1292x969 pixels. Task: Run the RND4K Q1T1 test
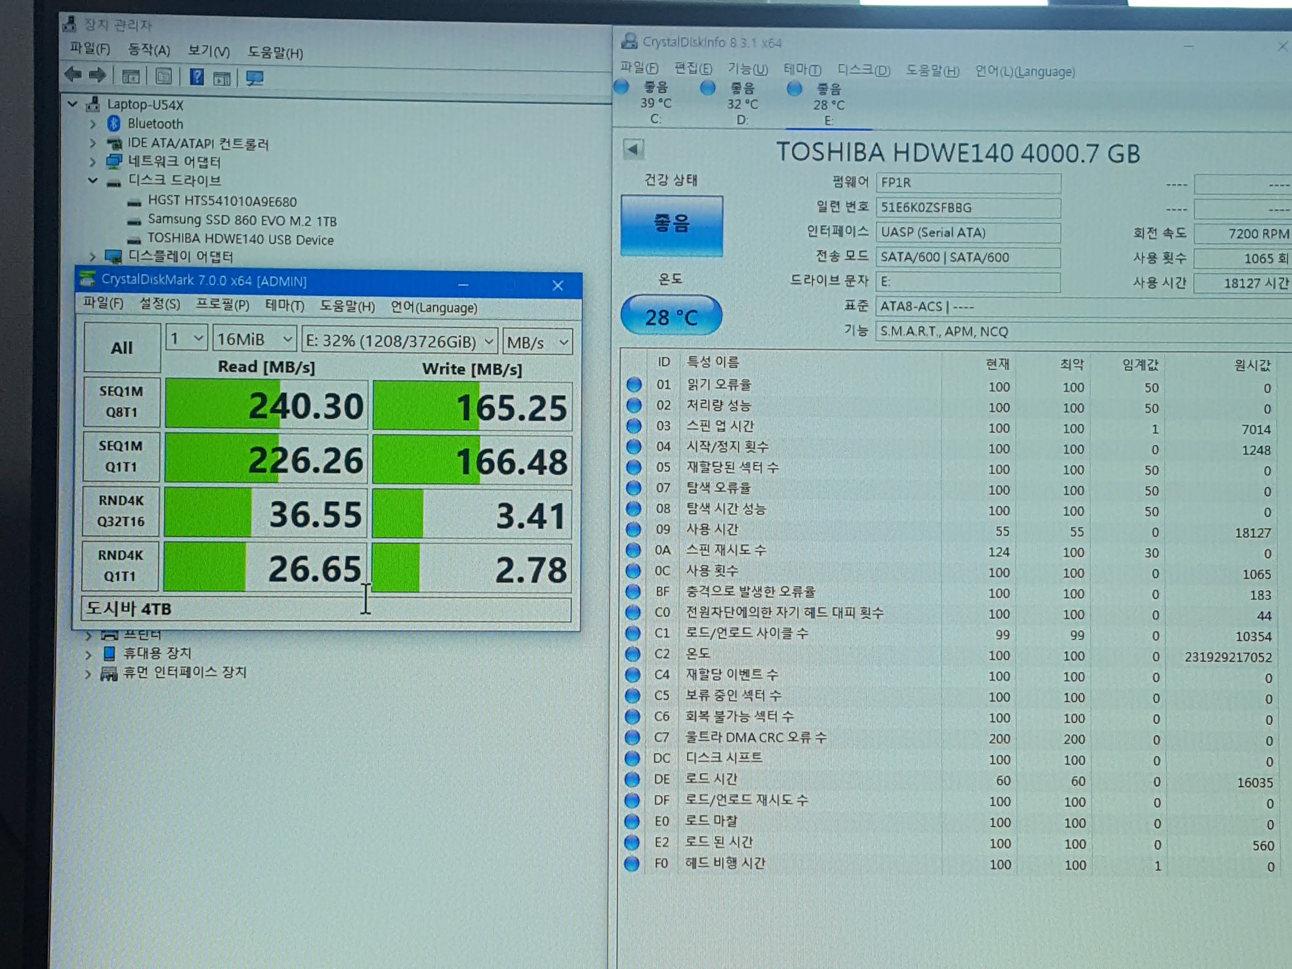pyautogui.click(x=120, y=565)
